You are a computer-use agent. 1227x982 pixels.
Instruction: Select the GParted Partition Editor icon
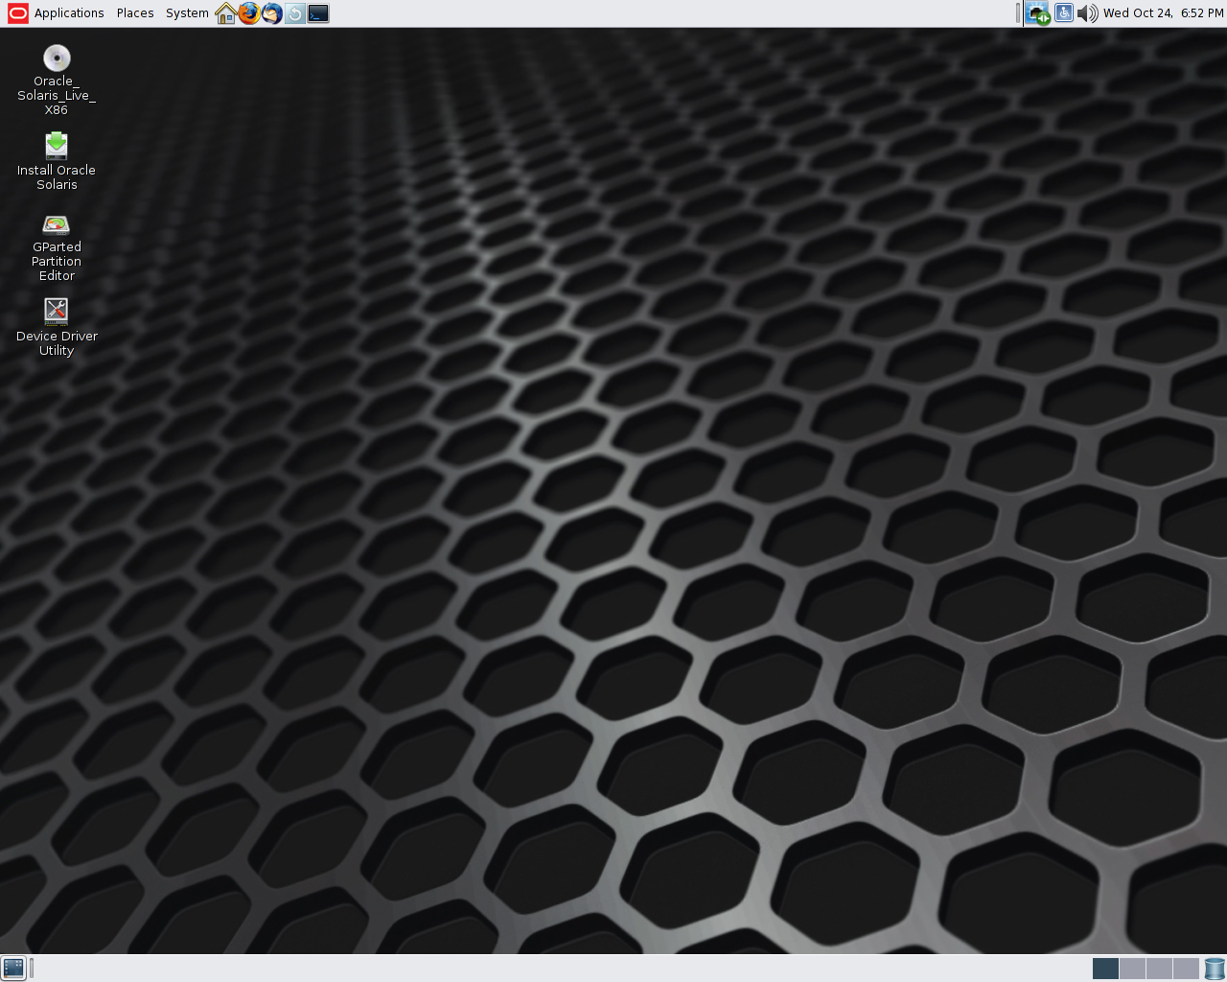[57, 247]
